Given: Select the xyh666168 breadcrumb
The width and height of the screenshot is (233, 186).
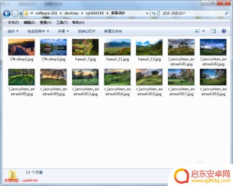Looking at the screenshot, I should click(x=95, y=13).
